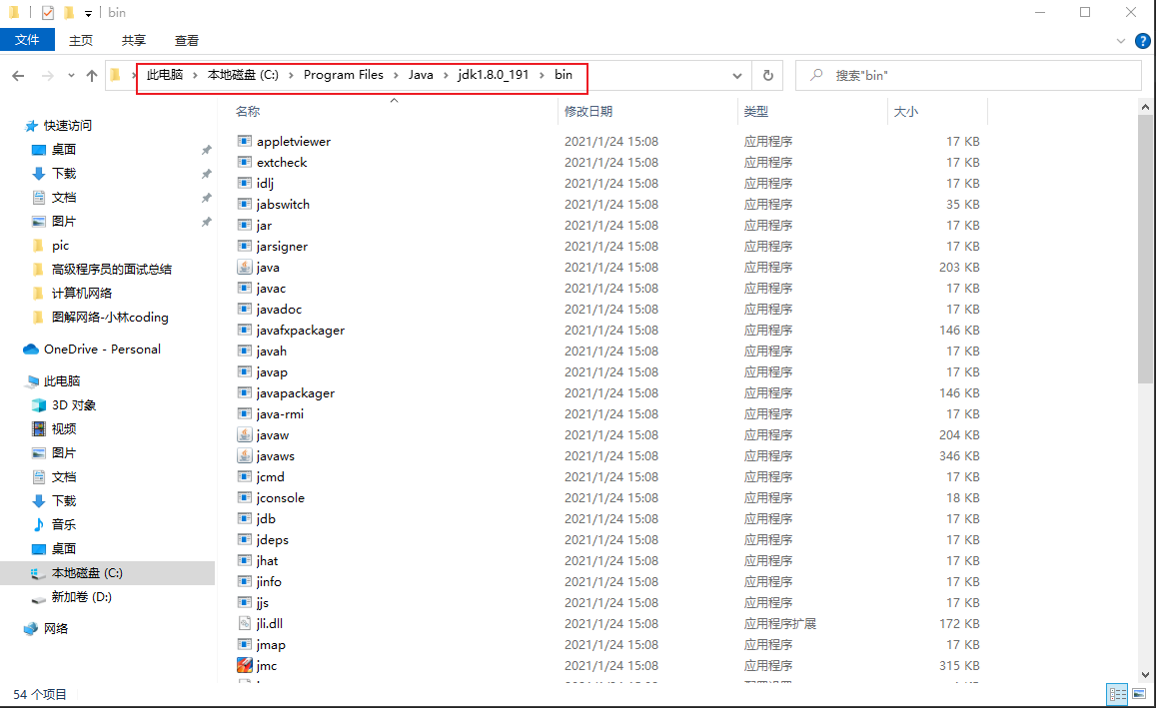Open 快速访问 in the navigation pane

tap(67, 125)
